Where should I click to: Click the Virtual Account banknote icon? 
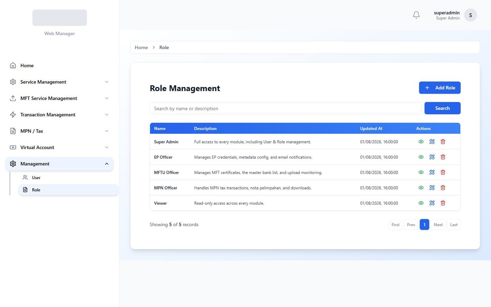click(x=13, y=147)
